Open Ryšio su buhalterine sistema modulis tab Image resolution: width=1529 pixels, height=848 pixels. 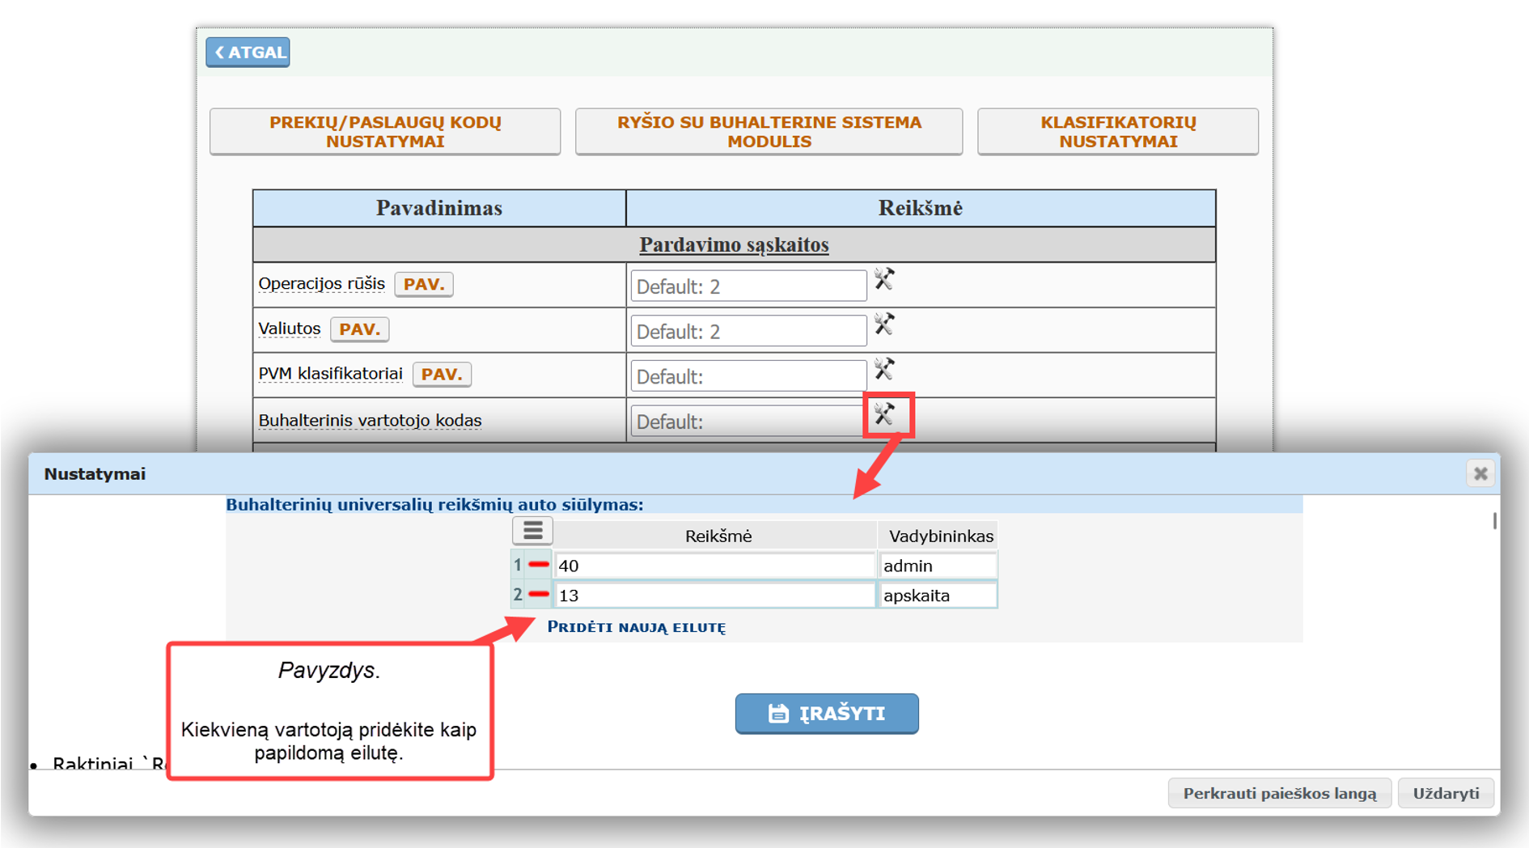click(x=769, y=132)
